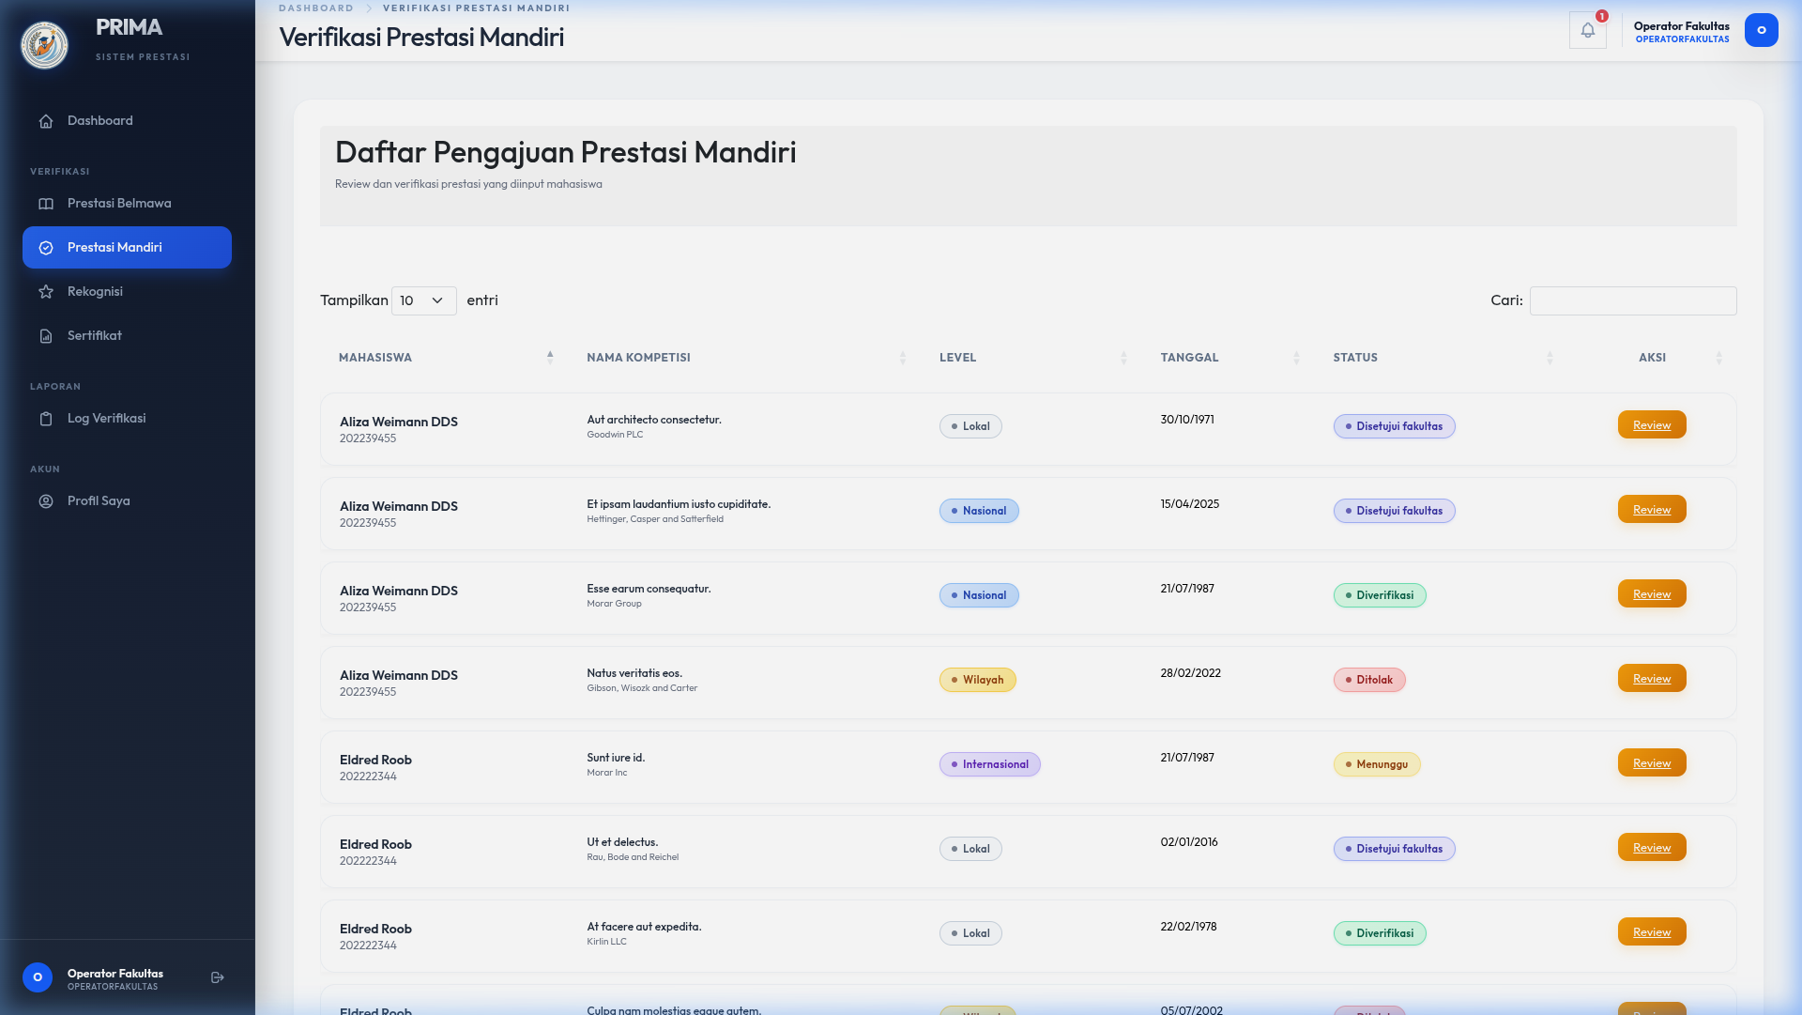Click inside the Cari search field

1633,300
